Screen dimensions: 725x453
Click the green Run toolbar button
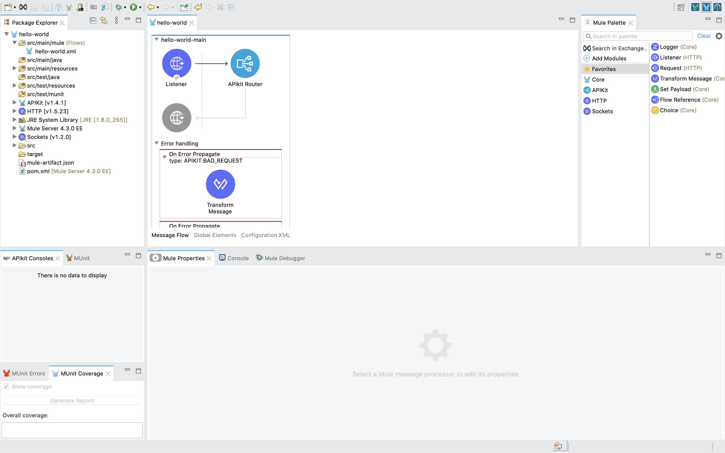[x=133, y=7]
